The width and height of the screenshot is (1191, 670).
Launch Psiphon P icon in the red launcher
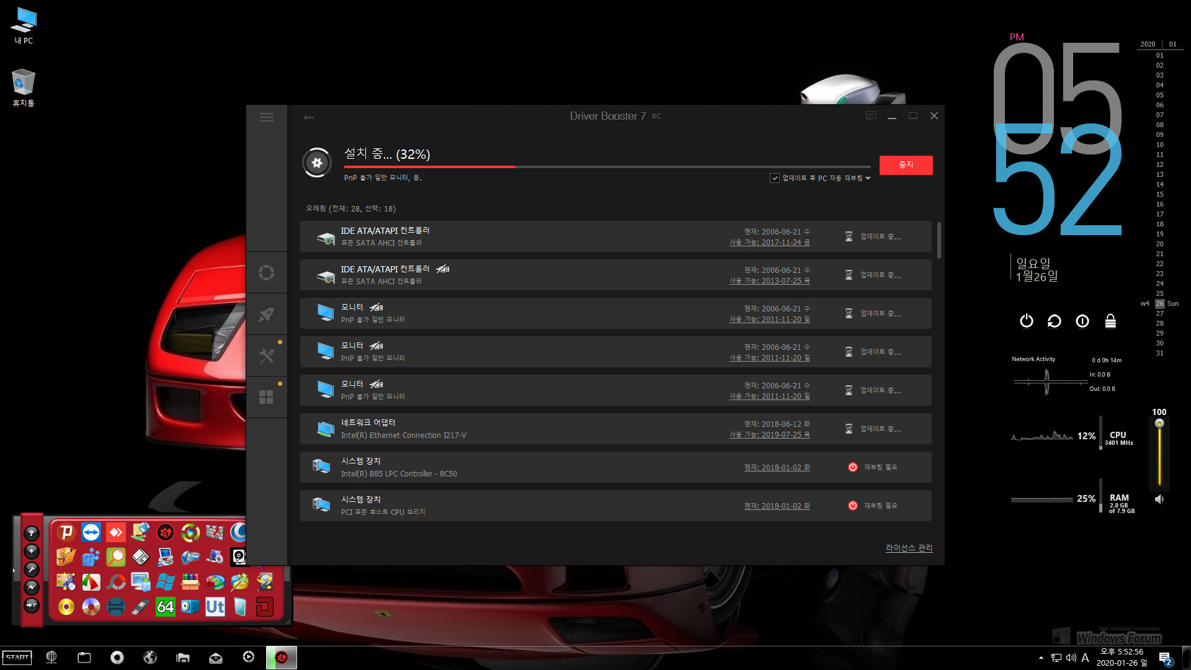click(x=66, y=532)
